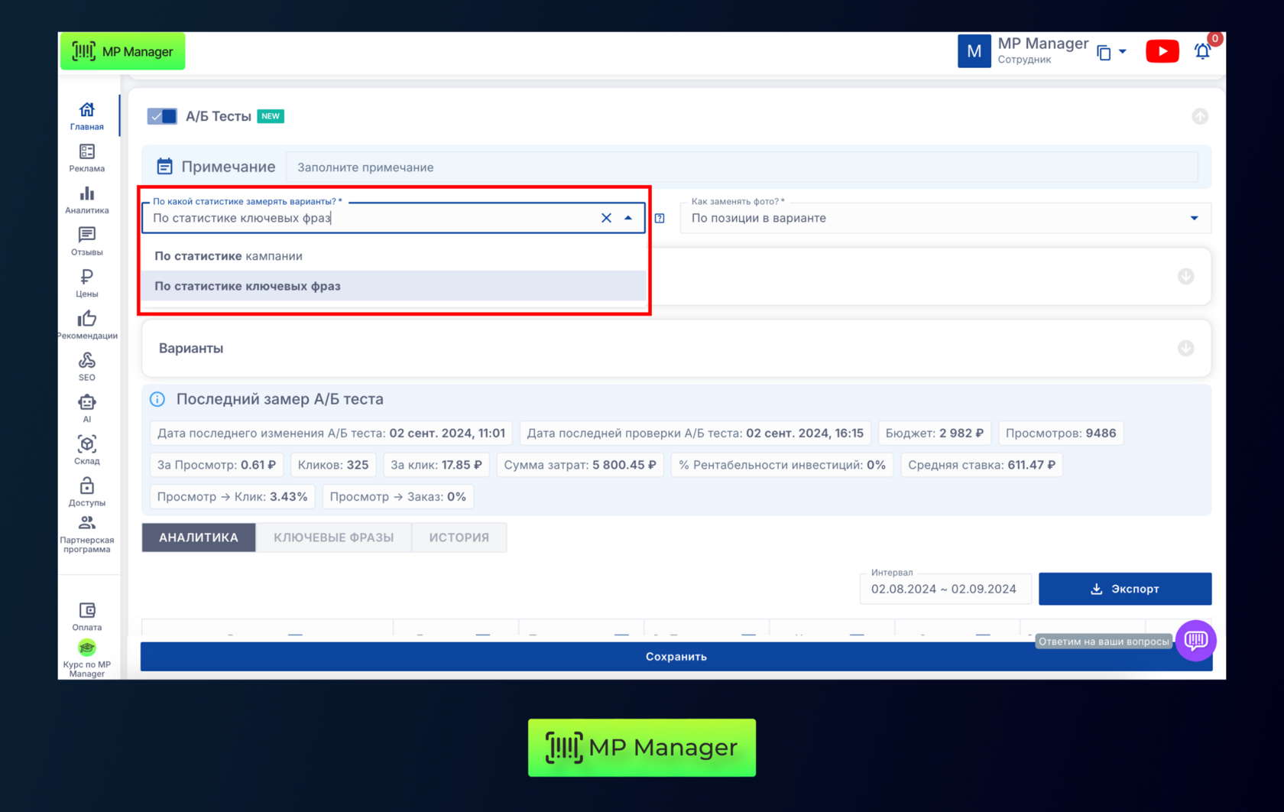
Task: Switch to the Ключевые фразы tab
Action: 333,538
